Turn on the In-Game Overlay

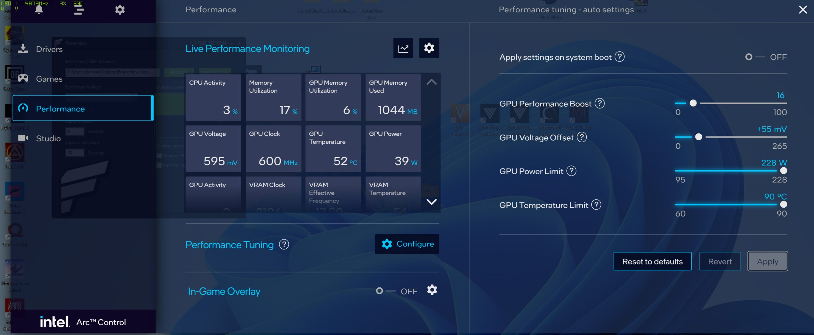click(379, 291)
